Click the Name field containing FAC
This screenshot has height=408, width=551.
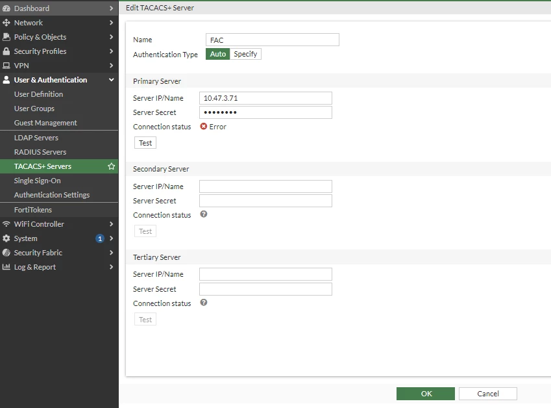coord(273,40)
